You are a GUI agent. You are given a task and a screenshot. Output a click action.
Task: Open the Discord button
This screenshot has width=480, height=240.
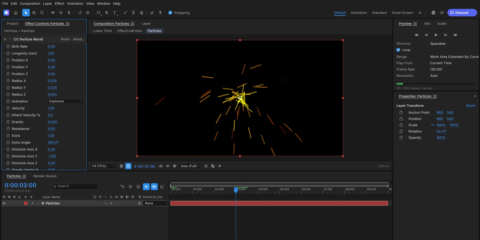click(x=462, y=13)
